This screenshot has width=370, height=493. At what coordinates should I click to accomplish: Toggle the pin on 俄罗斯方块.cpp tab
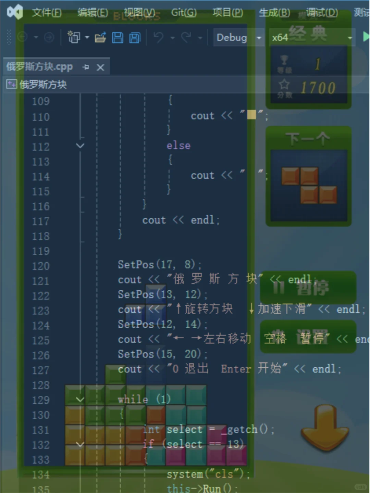[86, 67]
